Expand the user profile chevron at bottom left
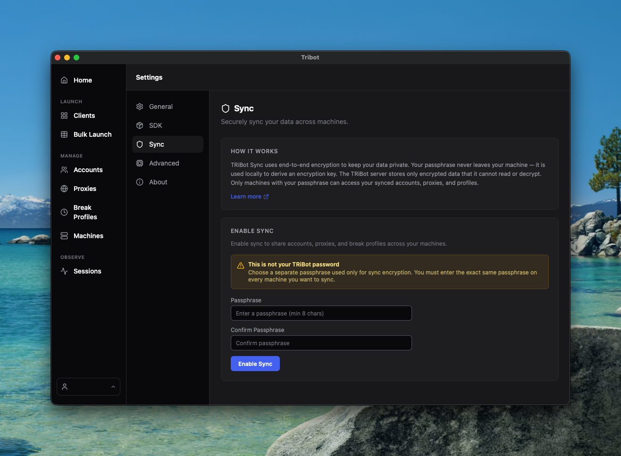The width and height of the screenshot is (621, 456). pos(113,386)
